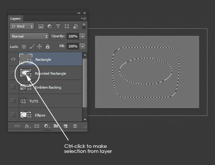The image size is (215, 165).
Task: Filter for smart objects icon
Action: 75,26
